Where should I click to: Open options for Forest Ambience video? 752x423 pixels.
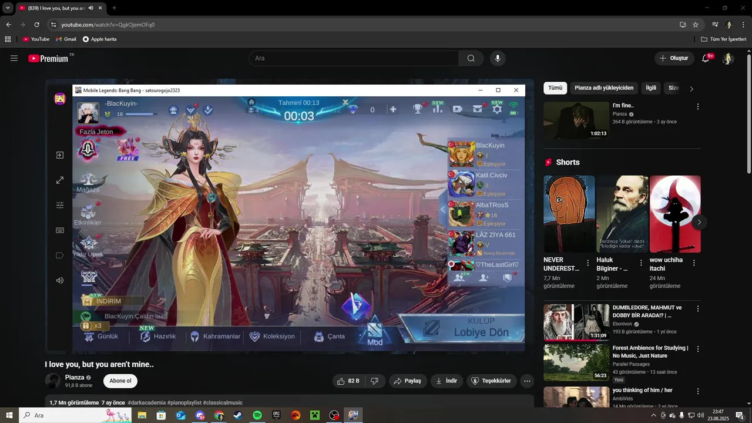tap(698, 349)
